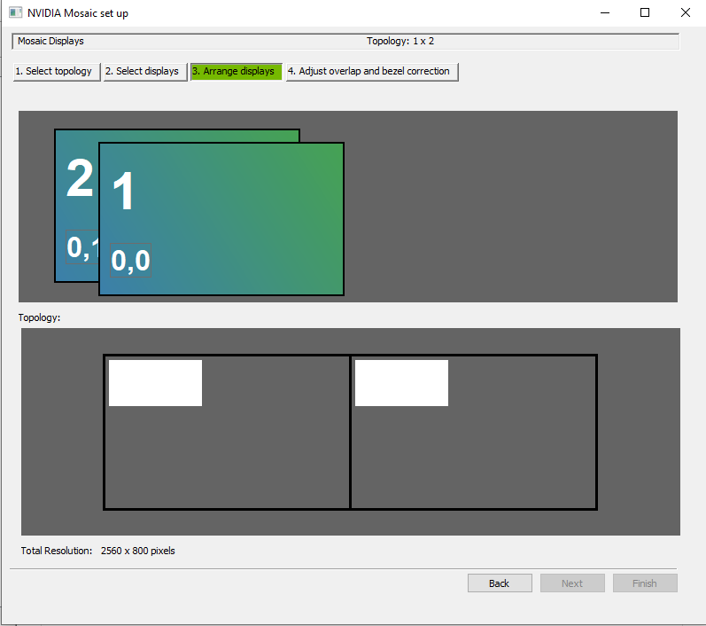Image resolution: width=706 pixels, height=626 pixels.
Task: Click the Mosaic Displays header label
Action: [x=50, y=41]
